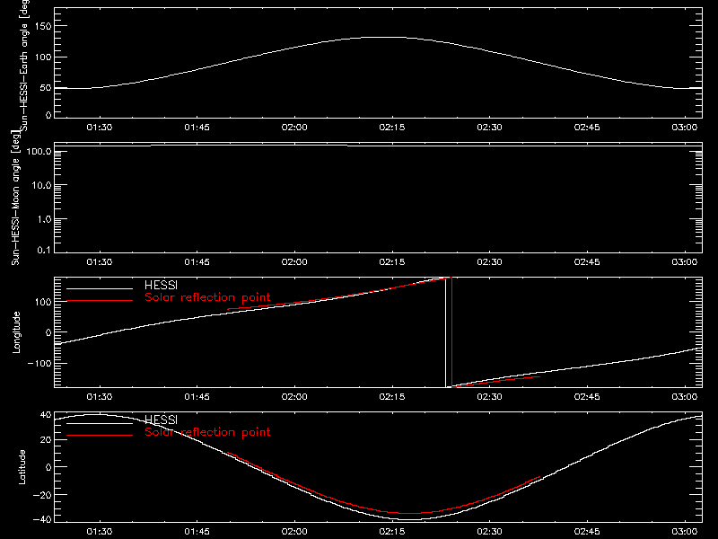Click the Sun-HESSI-Moon angle axis title

tap(15, 198)
